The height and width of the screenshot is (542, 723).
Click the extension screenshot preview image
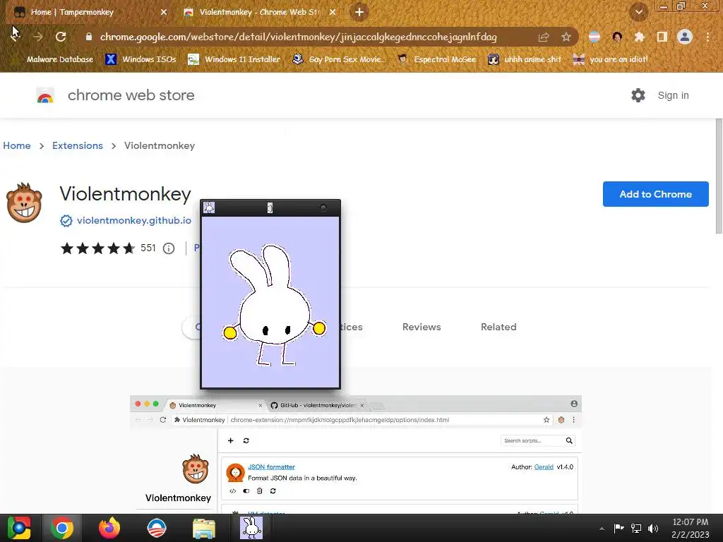point(356,454)
